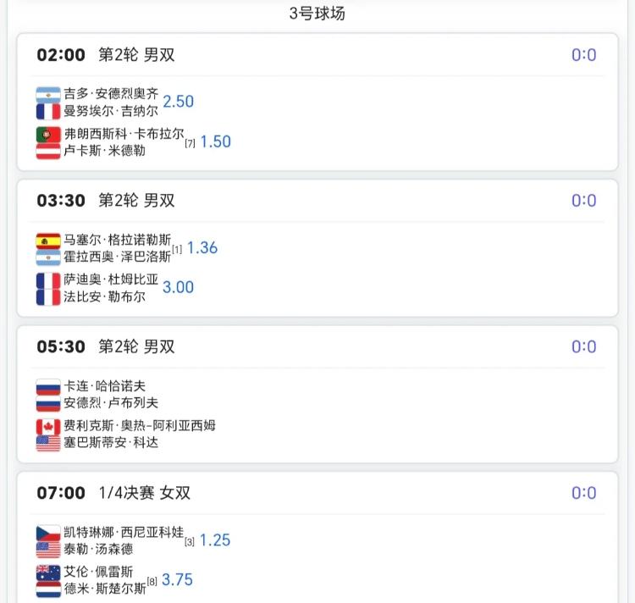
Task: Click Australia flag beside 艾伦·佩雷斯
Action: click(48, 573)
